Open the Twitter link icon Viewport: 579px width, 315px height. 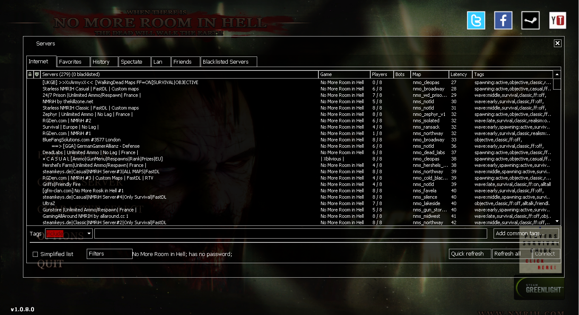(476, 20)
